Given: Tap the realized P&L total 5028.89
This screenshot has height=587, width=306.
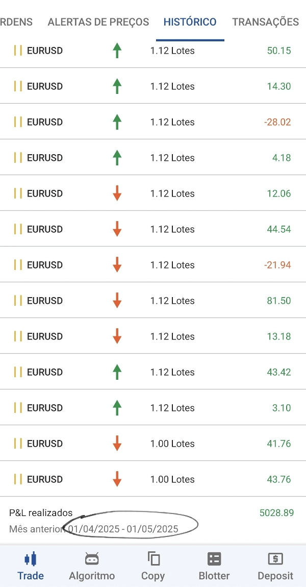Looking at the screenshot, I should coord(276,512).
